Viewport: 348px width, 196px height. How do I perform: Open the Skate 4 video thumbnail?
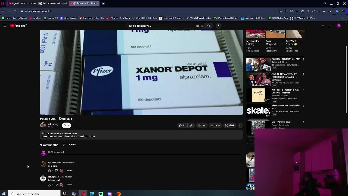tap(258, 111)
